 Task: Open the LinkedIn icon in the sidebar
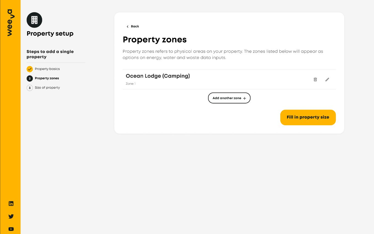click(11, 204)
